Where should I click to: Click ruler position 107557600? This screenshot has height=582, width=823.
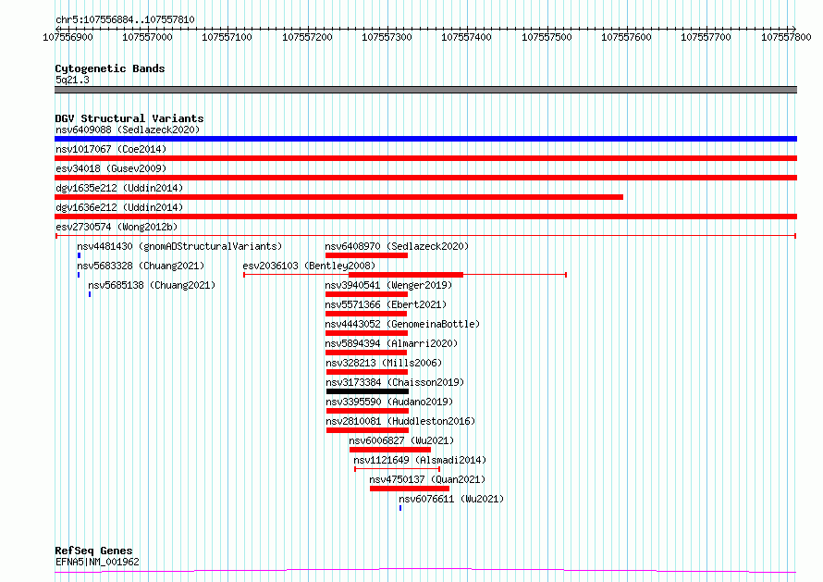click(626, 37)
